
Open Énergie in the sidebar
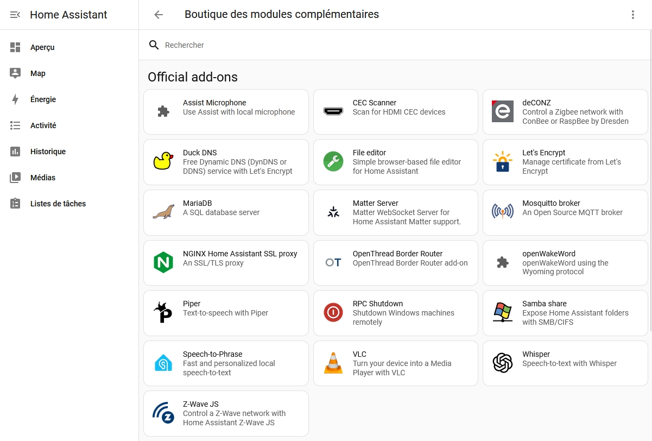43,99
